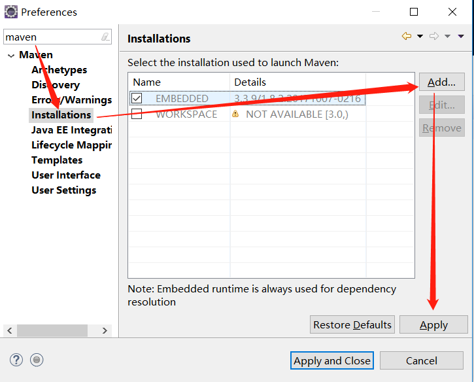The image size is (474, 382).
Task: Close the Preferences window
Action: [x=452, y=12]
